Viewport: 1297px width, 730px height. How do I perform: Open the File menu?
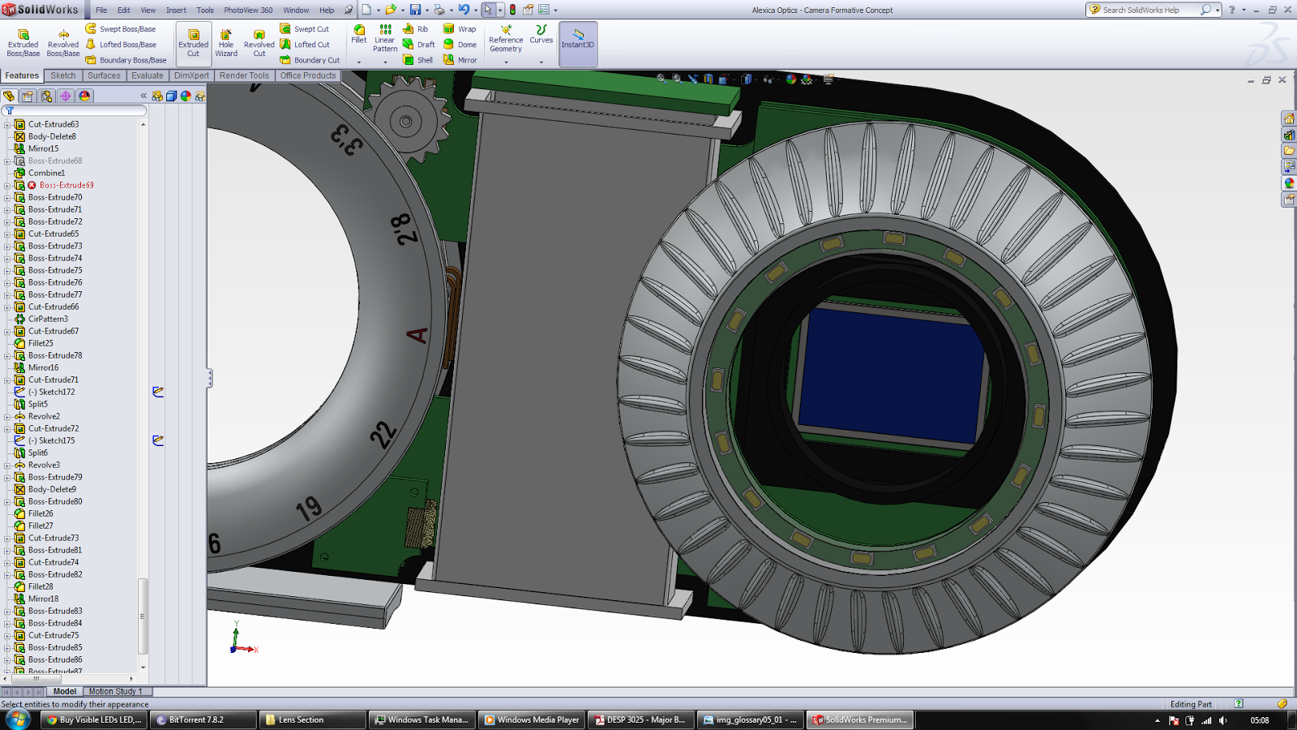101,11
